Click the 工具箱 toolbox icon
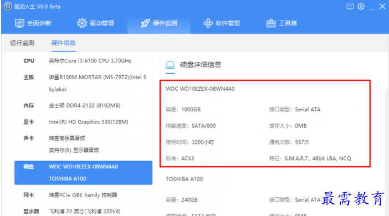The width and height of the screenshot is (389, 216). pyautogui.click(x=271, y=23)
